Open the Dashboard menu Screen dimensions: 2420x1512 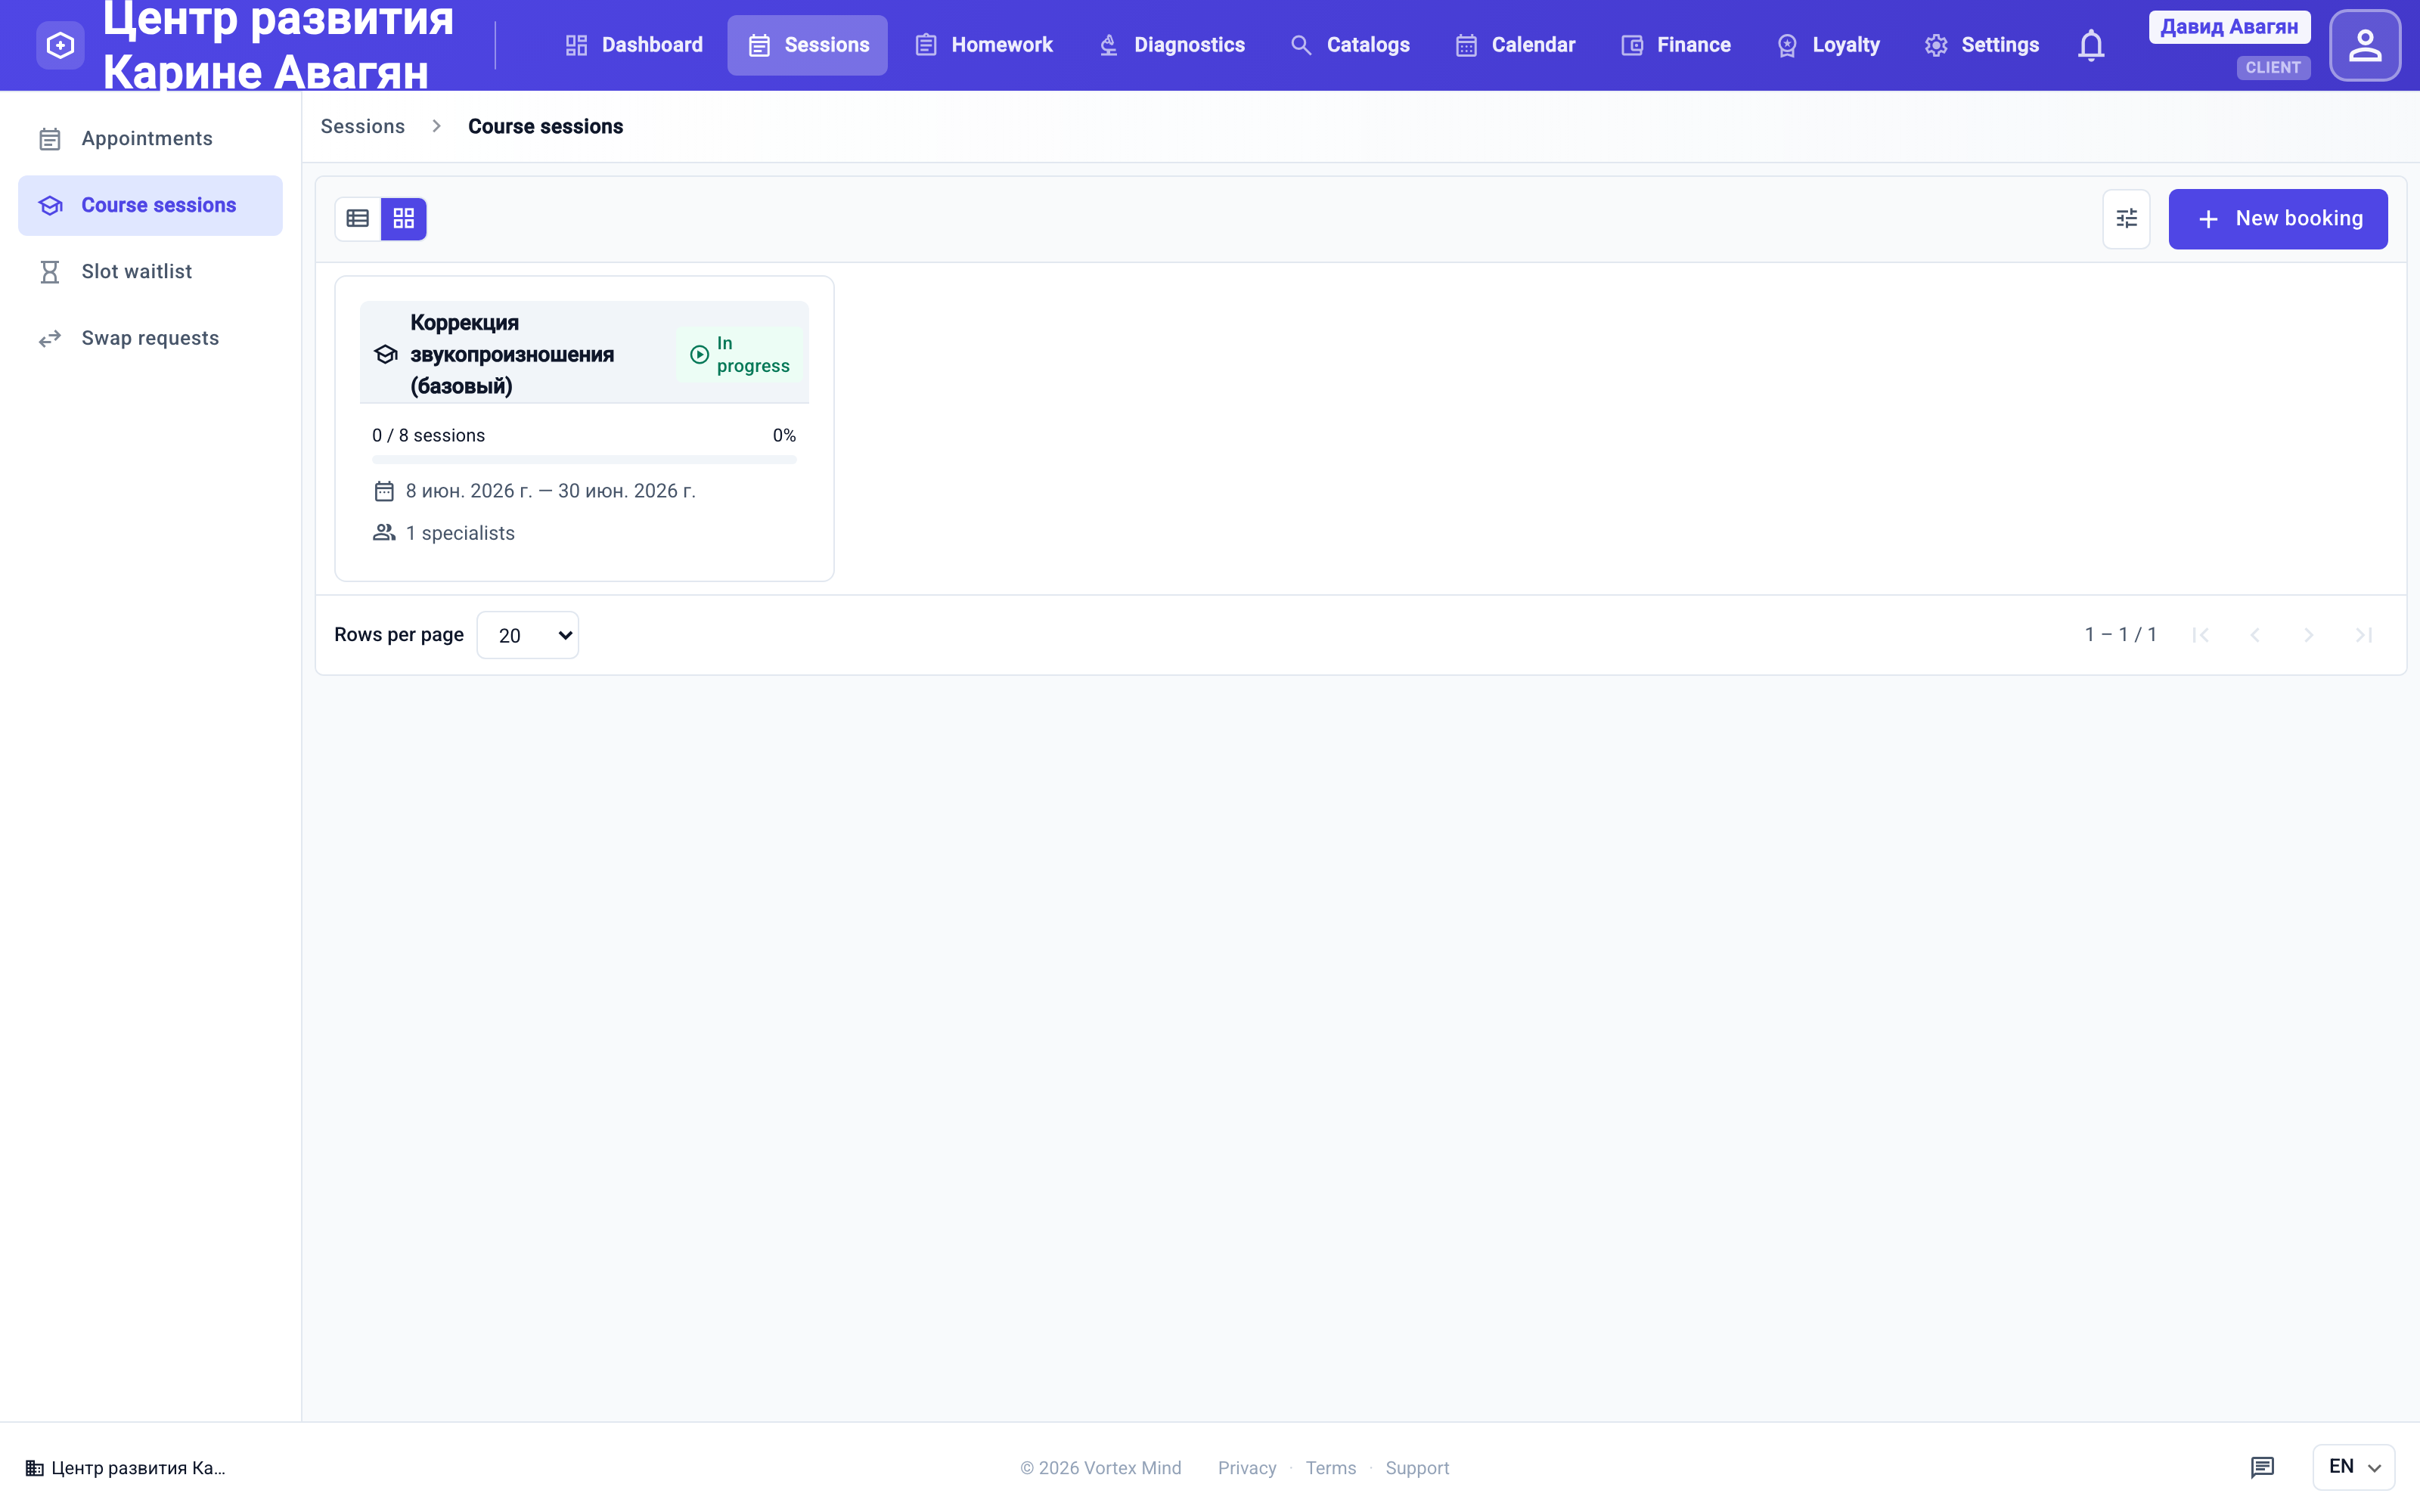(634, 45)
